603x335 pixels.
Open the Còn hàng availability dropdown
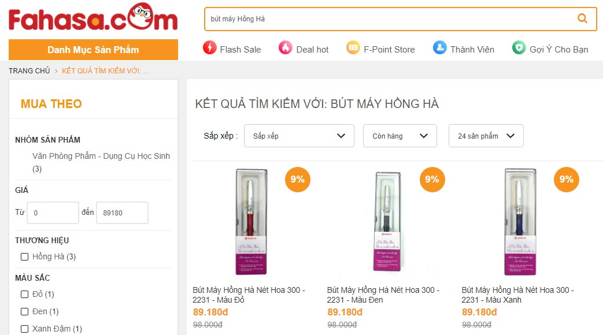click(399, 136)
